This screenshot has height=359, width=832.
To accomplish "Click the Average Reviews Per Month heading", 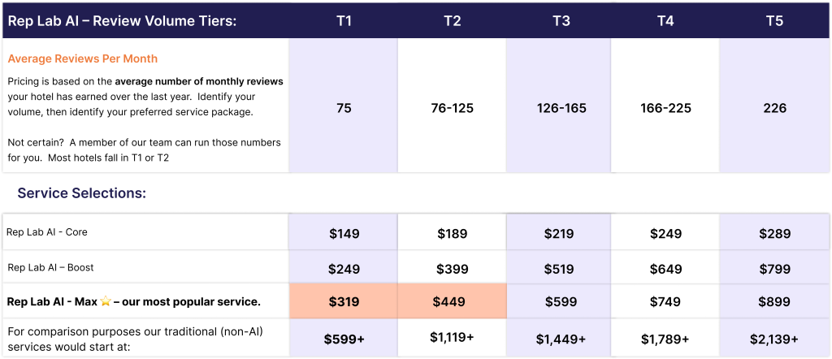I will pyautogui.click(x=82, y=58).
